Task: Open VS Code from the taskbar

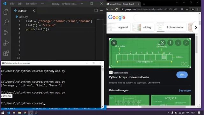Action: click(9, 113)
